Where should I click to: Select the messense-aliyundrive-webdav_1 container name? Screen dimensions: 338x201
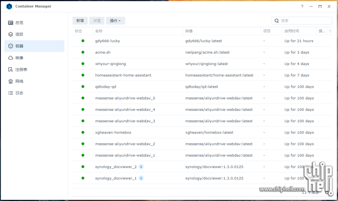[125, 155]
